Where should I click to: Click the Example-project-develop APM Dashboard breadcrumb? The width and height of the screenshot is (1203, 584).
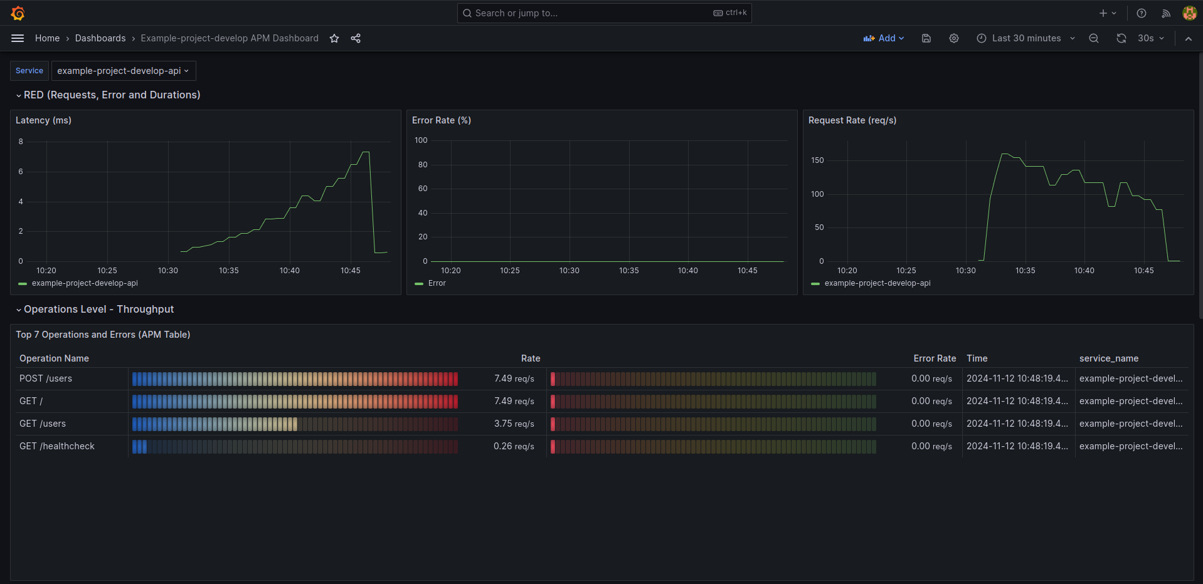pos(230,38)
